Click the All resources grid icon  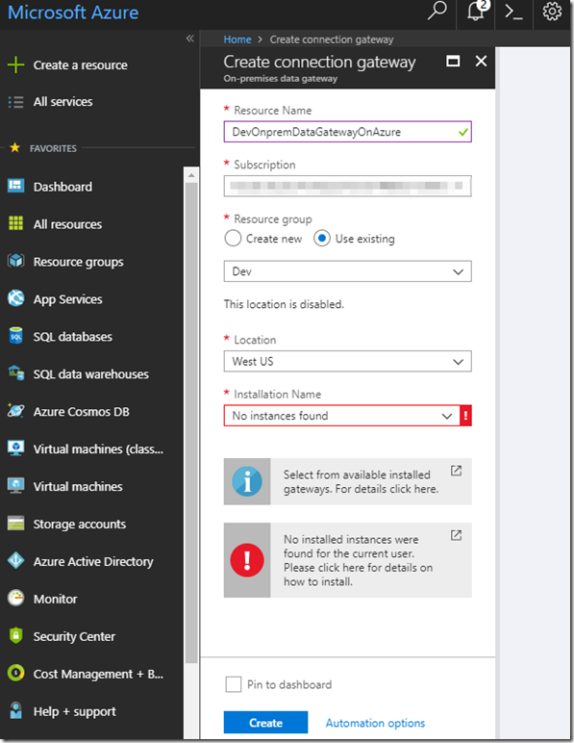point(15,223)
